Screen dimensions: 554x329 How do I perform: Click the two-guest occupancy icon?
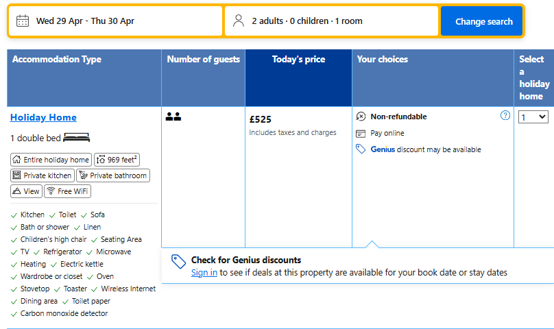(173, 117)
